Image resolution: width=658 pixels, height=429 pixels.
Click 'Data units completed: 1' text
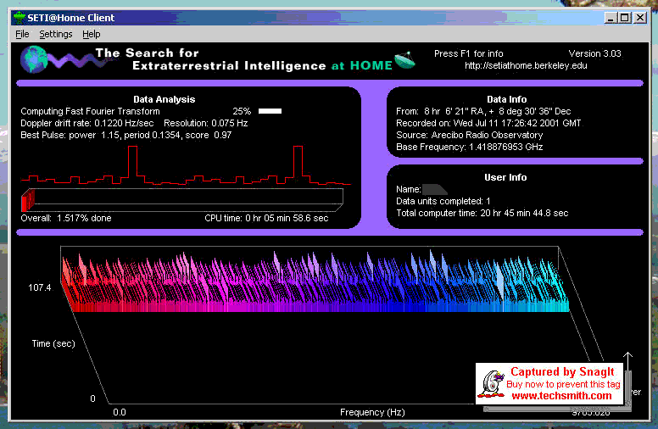tap(443, 201)
